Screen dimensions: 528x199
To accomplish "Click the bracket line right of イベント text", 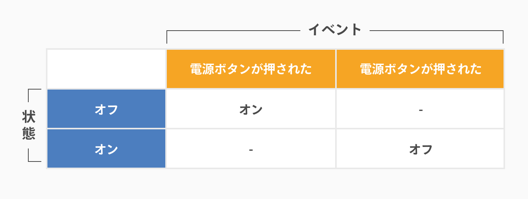I will (x=436, y=31).
